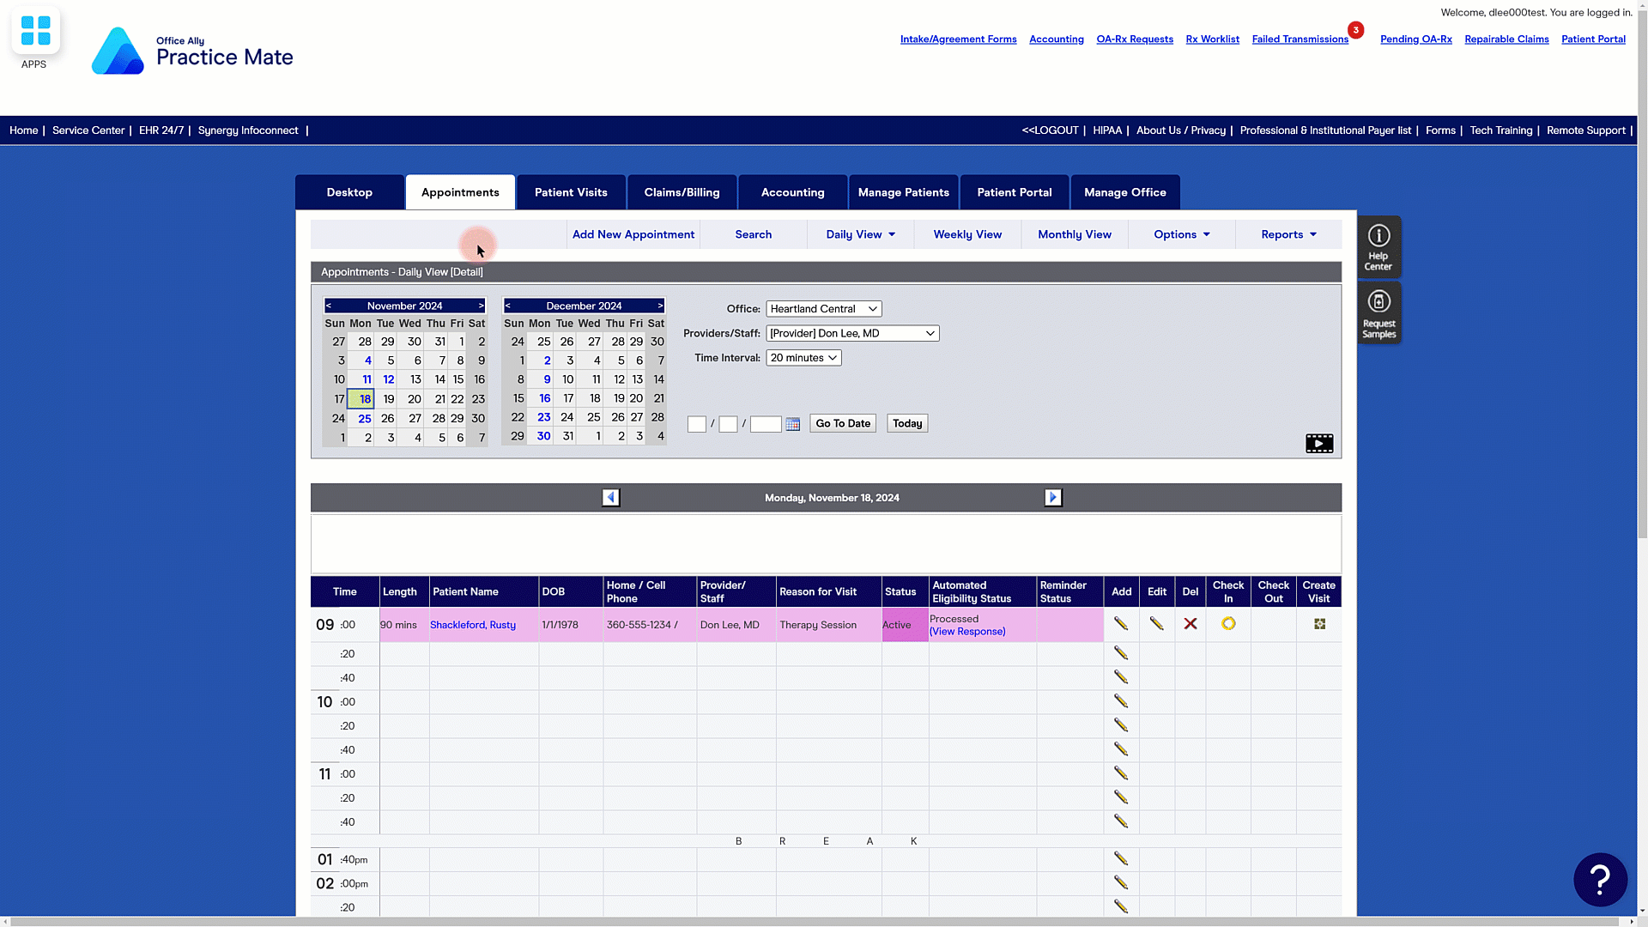1648x927 pixels.
Task: Check in Rusty Shackleford's appointment
Action: (1228, 624)
